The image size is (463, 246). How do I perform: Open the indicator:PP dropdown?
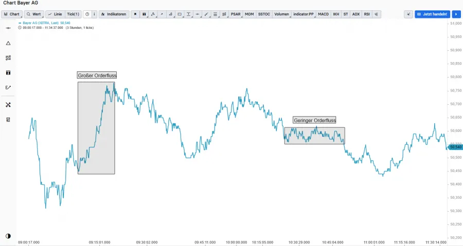(303, 14)
